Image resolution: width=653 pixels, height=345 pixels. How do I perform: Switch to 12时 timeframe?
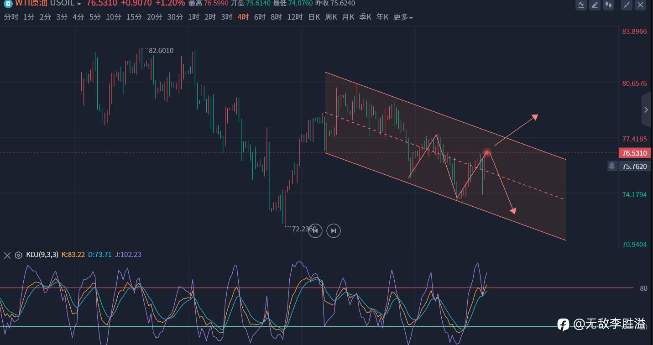(x=295, y=17)
